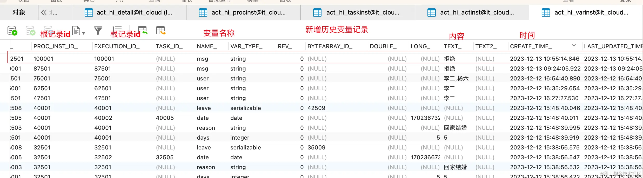Click the Import table icon with green arrow
The width and height of the screenshot is (643, 178).
point(143,30)
